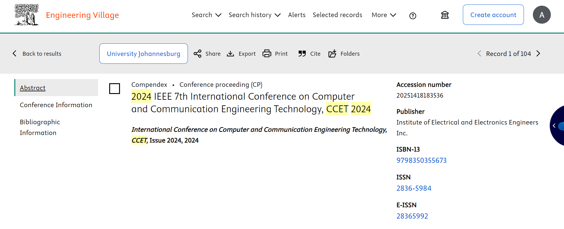
Task: Go to previous record arrow
Action: [x=479, y=54]
